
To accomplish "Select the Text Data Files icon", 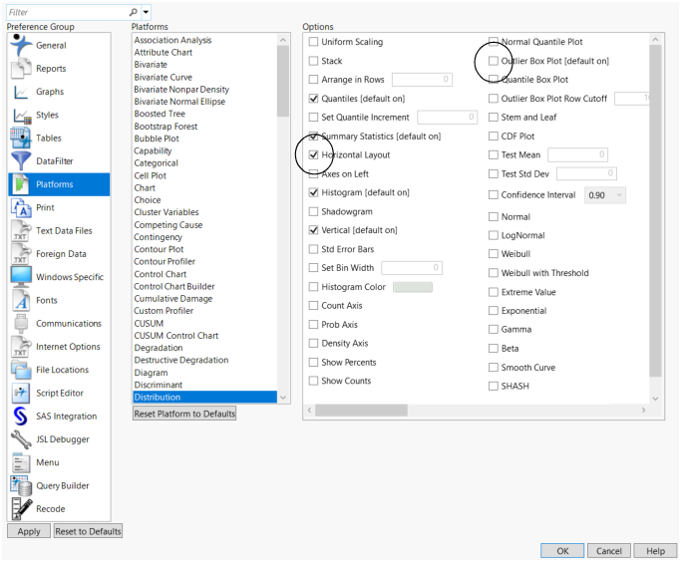I will click(21, 230).
